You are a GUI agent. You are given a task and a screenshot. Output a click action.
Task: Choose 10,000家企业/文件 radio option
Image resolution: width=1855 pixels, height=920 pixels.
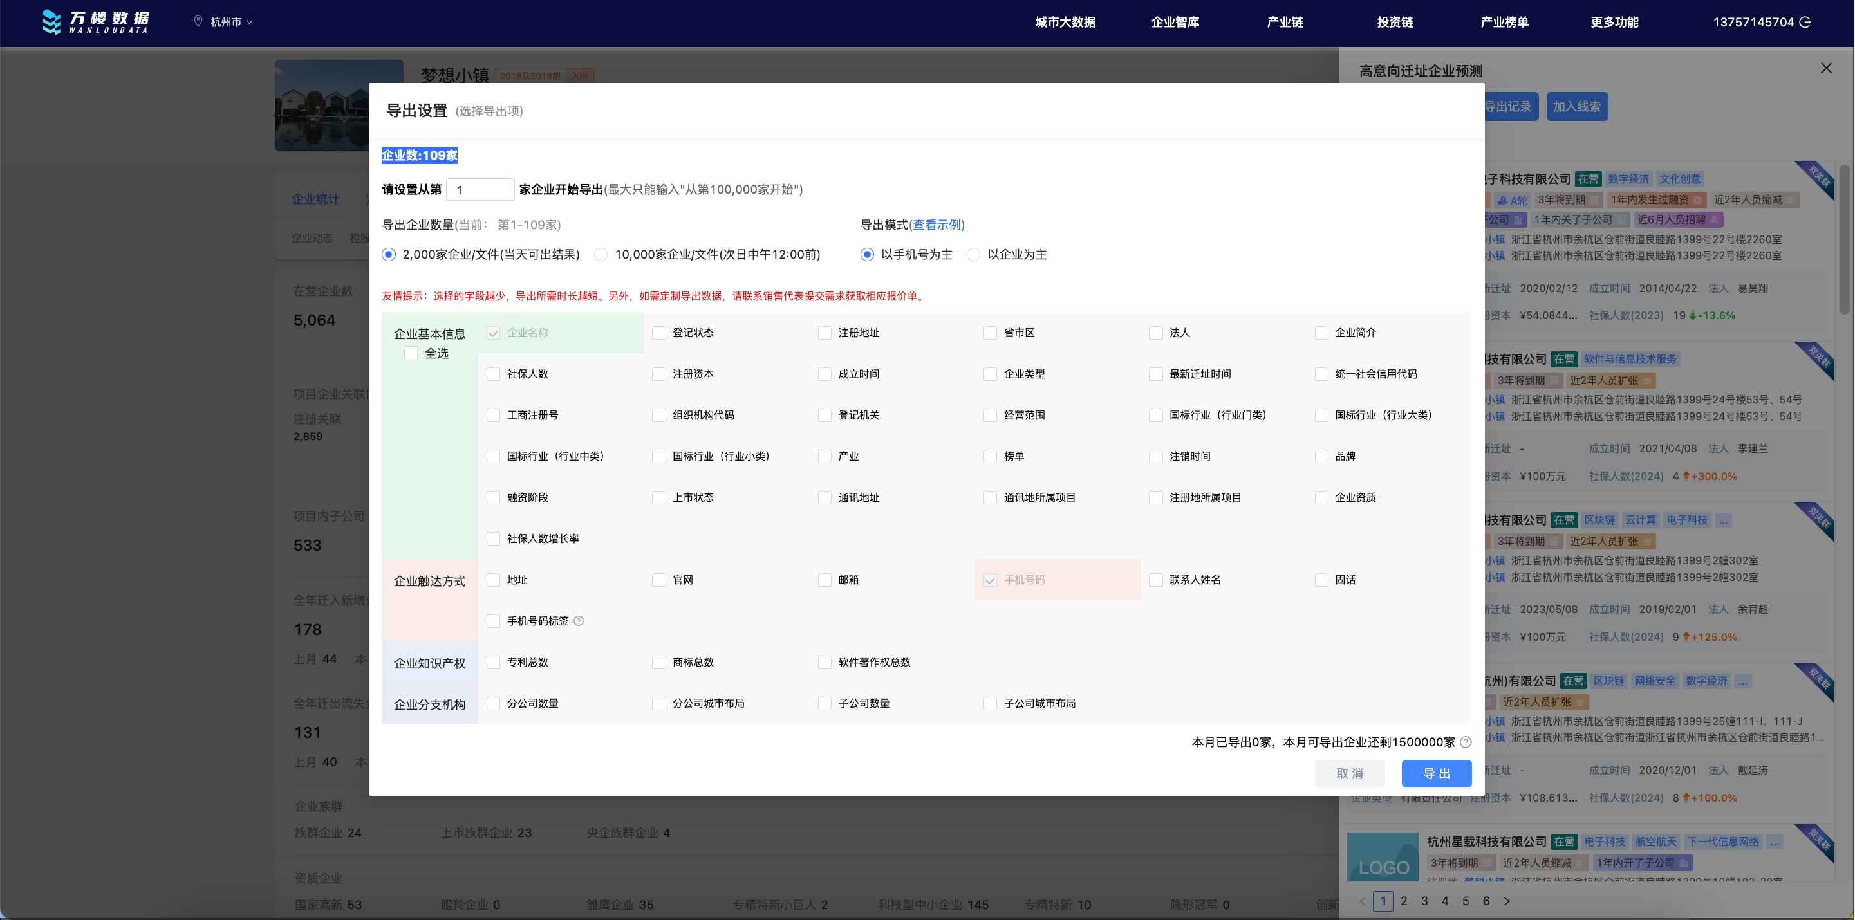click(x=601, y=254)
